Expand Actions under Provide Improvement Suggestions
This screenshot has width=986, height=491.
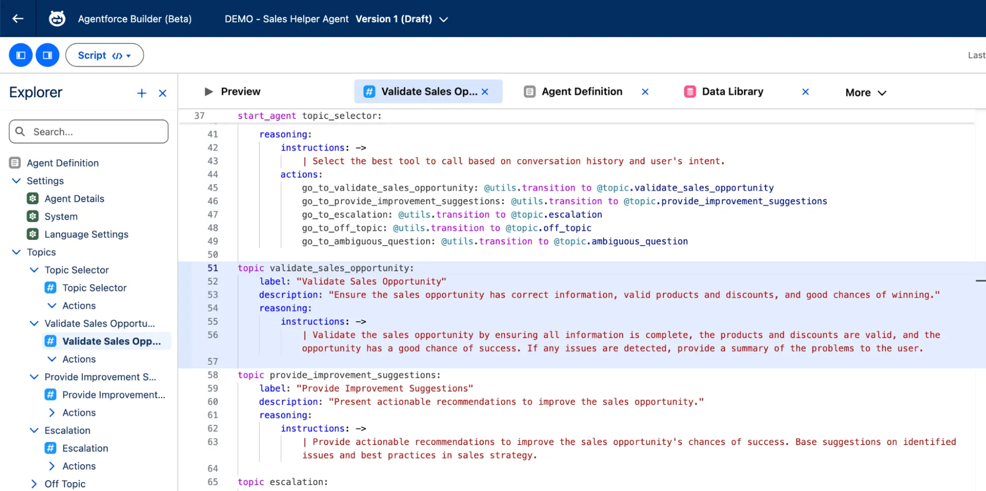coord(51,412)
